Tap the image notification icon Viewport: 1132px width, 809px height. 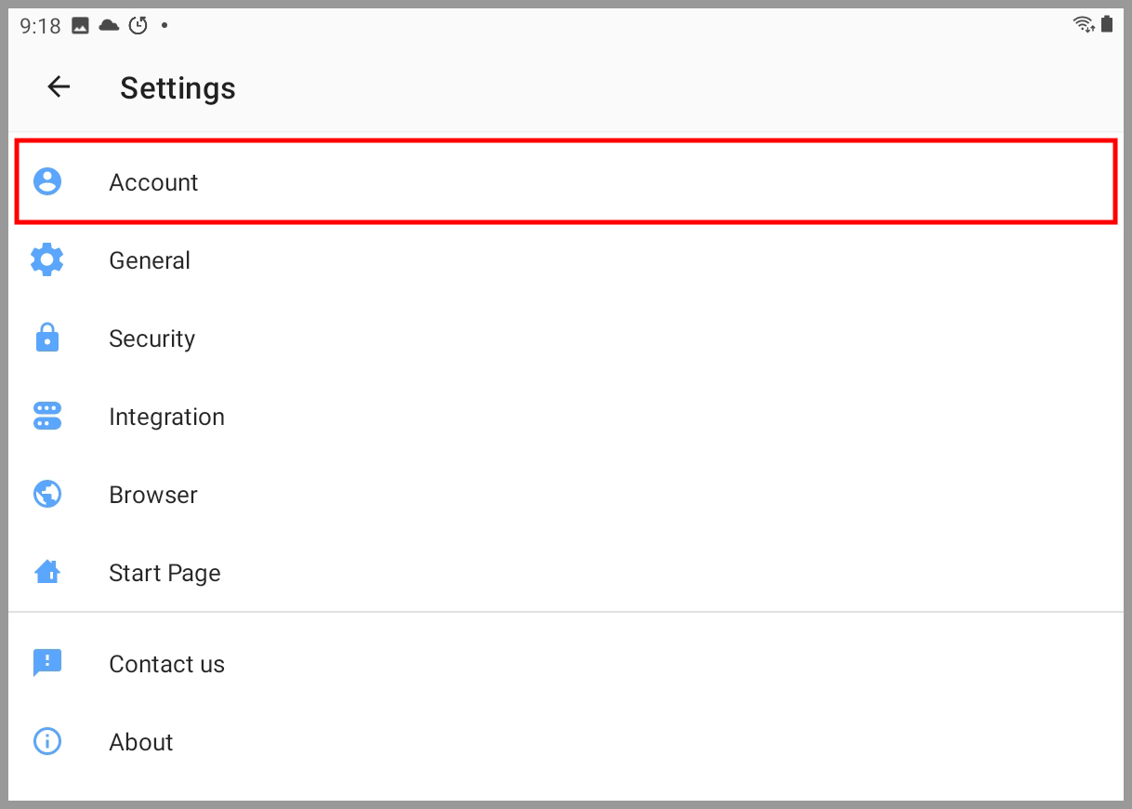[x=81, y=26]
